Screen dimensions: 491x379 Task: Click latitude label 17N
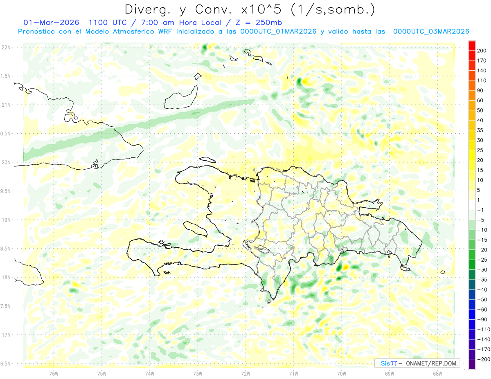[x=6, y=335]
